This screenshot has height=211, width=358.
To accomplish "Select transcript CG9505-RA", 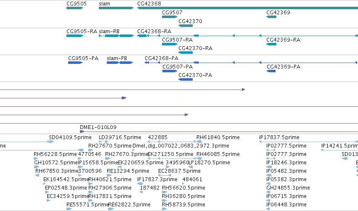I will (x=82, y=32).
